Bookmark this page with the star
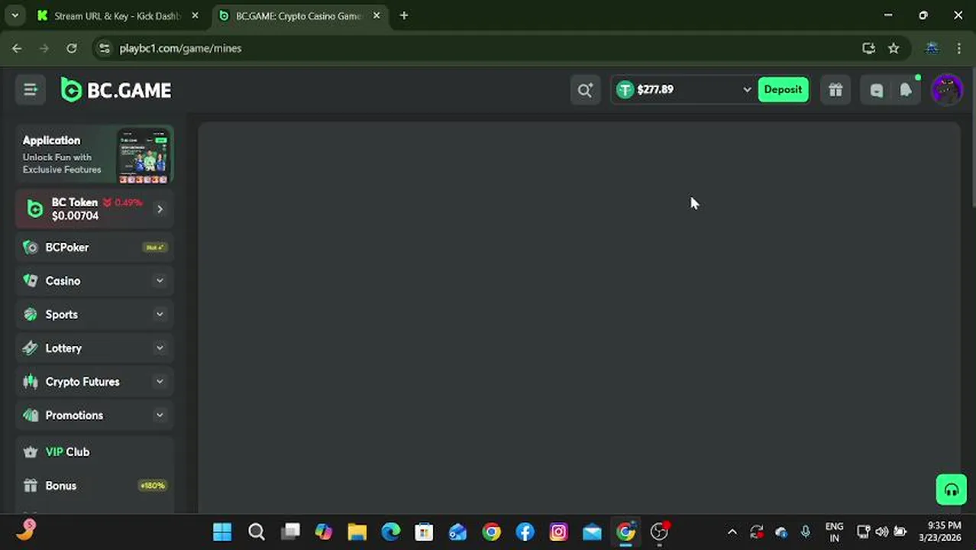Screen dimensions: 976x550 click(894, 48)
